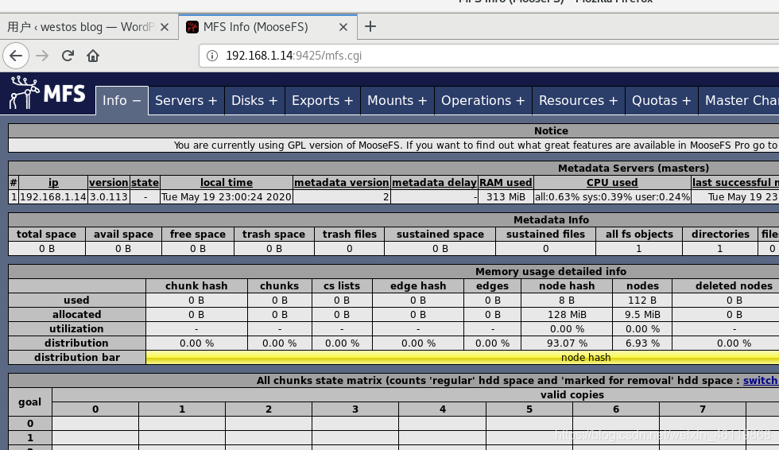Sort masters by CPU used column
Viewport: 779px width, 450px height.
(612, 183)
